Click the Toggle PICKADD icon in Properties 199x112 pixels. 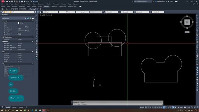tap(28, 18)
